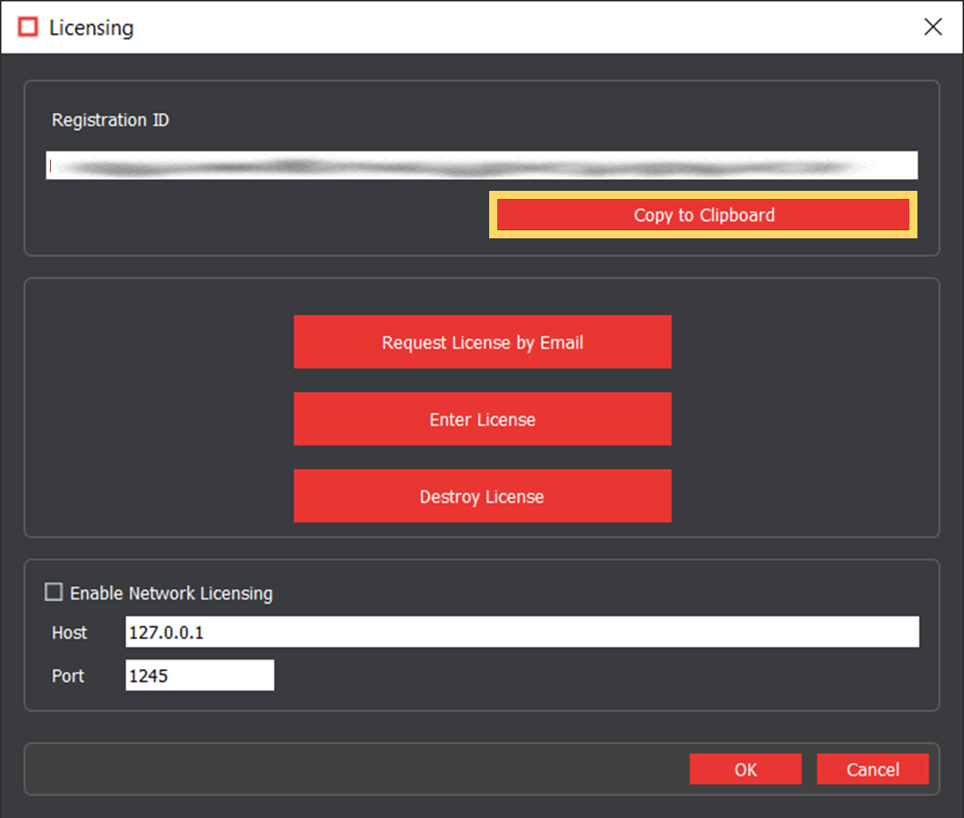The width and height of the screenshot is (964, 818).
Task: Click the Licensing window title text
Action: point(91,28)
